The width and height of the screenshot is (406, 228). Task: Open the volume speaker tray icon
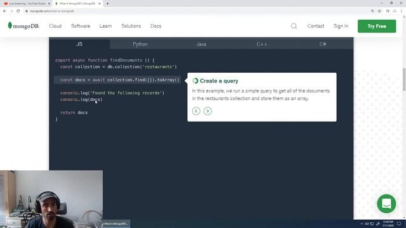tap(367, 224)
